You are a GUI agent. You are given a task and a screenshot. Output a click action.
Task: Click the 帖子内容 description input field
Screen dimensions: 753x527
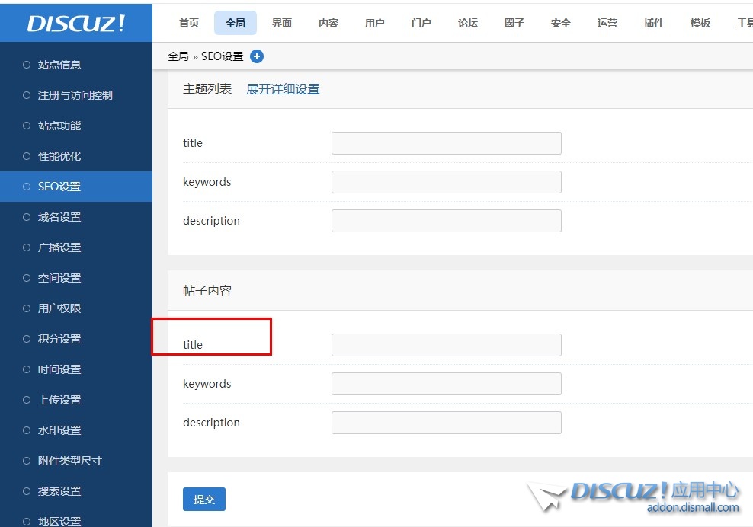coord(446,423)
